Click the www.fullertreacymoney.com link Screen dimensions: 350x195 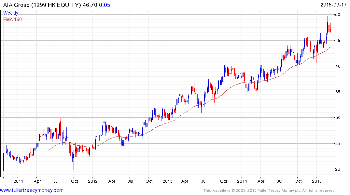[32, 190]
